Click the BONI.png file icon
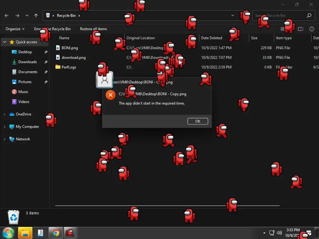The height and width of the screenshot is (239, 319). (58, 48)
